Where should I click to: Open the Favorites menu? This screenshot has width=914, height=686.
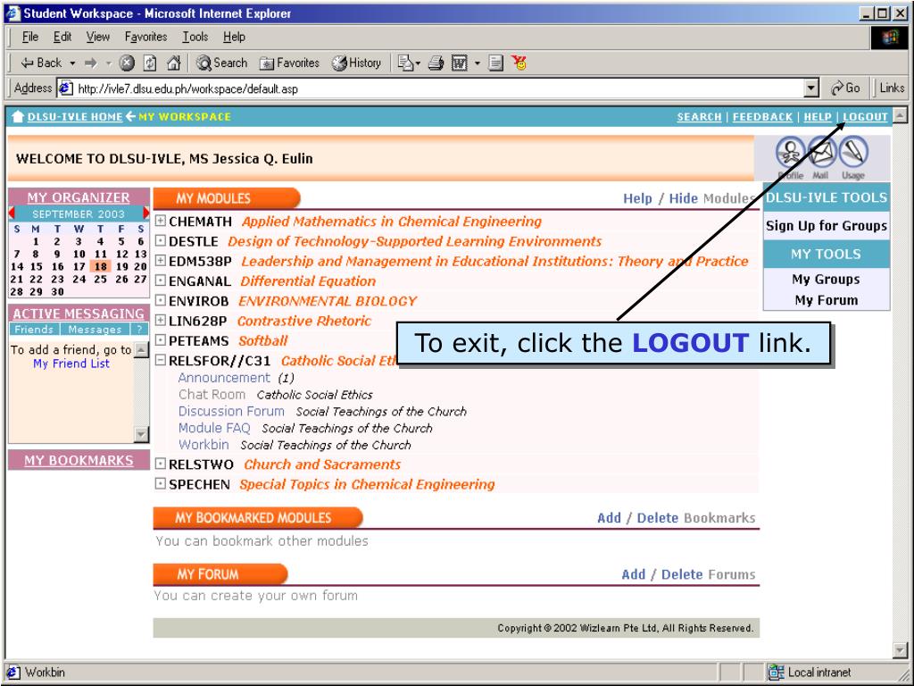click(x=145, y=37)
